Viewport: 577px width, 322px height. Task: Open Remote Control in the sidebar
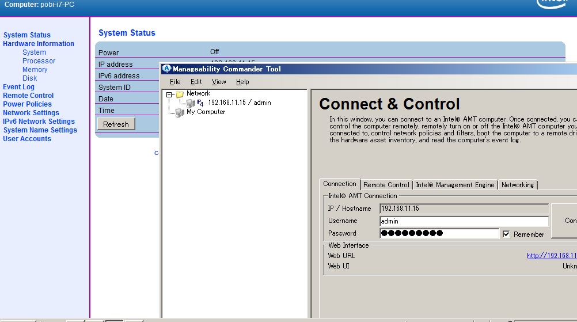(28, 95)
